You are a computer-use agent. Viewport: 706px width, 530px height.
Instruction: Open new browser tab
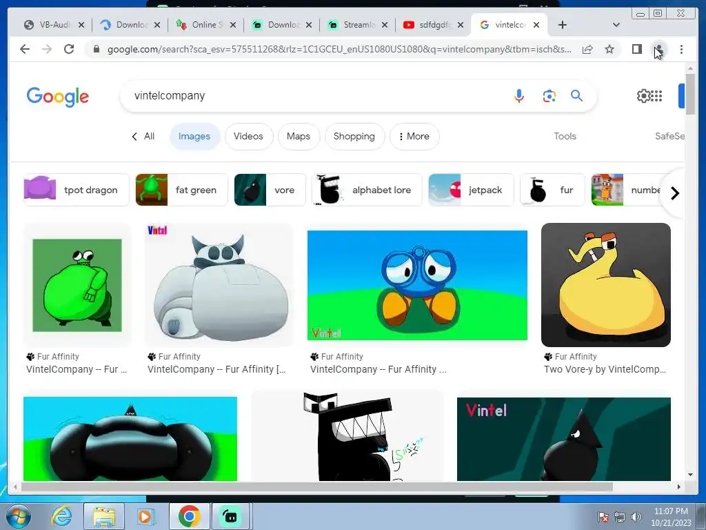(x=563, y=25)
